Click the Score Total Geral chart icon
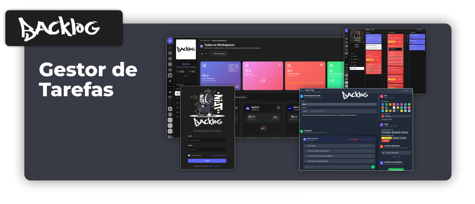This screenshot has width=475, height=204. coord(204,66)
